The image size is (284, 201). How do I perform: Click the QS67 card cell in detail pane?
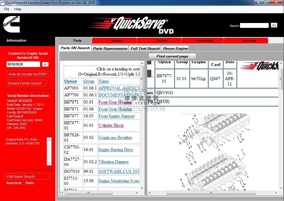click(215, 79)
